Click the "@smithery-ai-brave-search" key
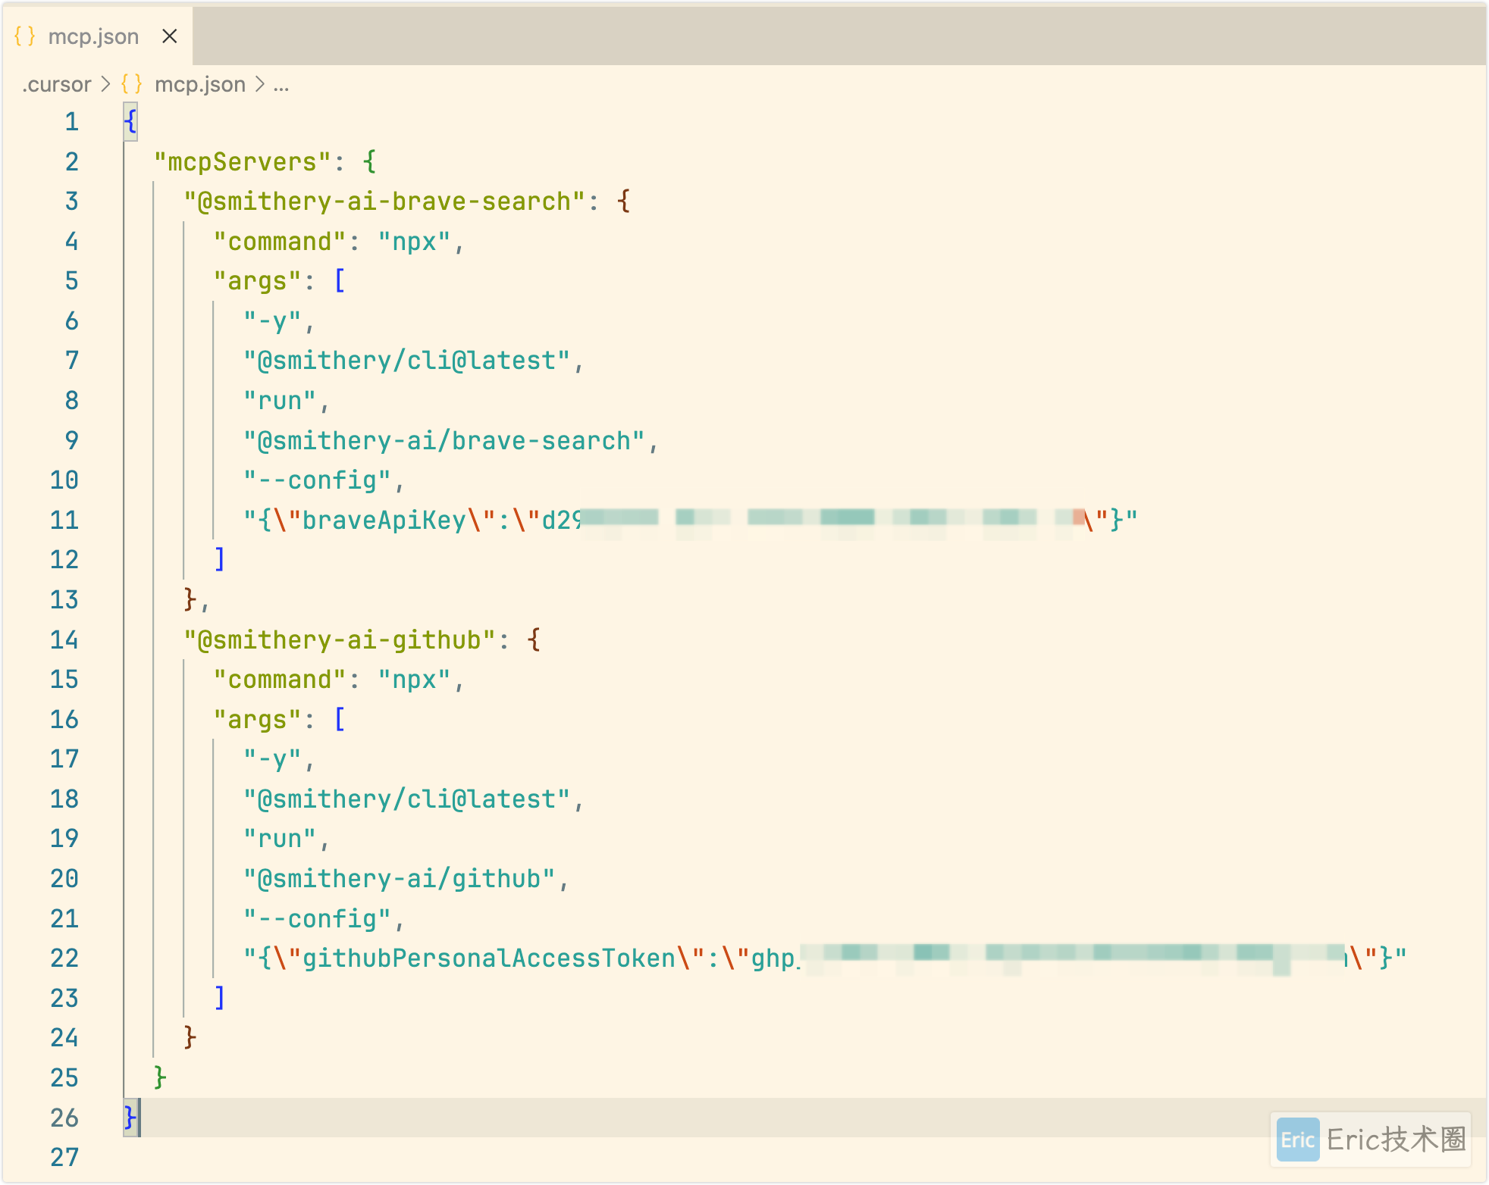 point(384,202)
